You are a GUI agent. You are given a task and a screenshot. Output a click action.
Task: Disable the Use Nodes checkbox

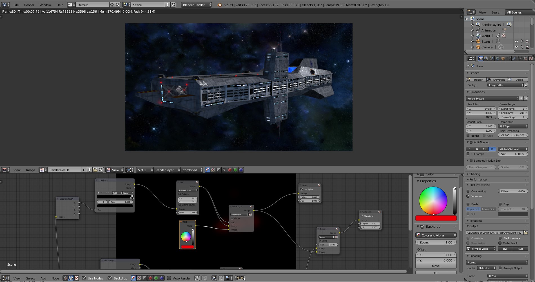(x=84, y=278)
